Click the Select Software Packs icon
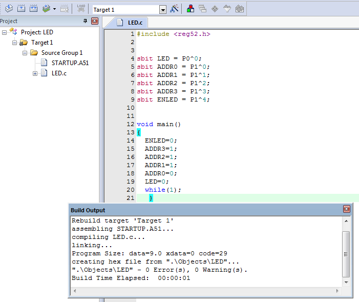Image resolution: width=359 pixels, height=302 pixels. pyautogui.click(x=227, y=9)
